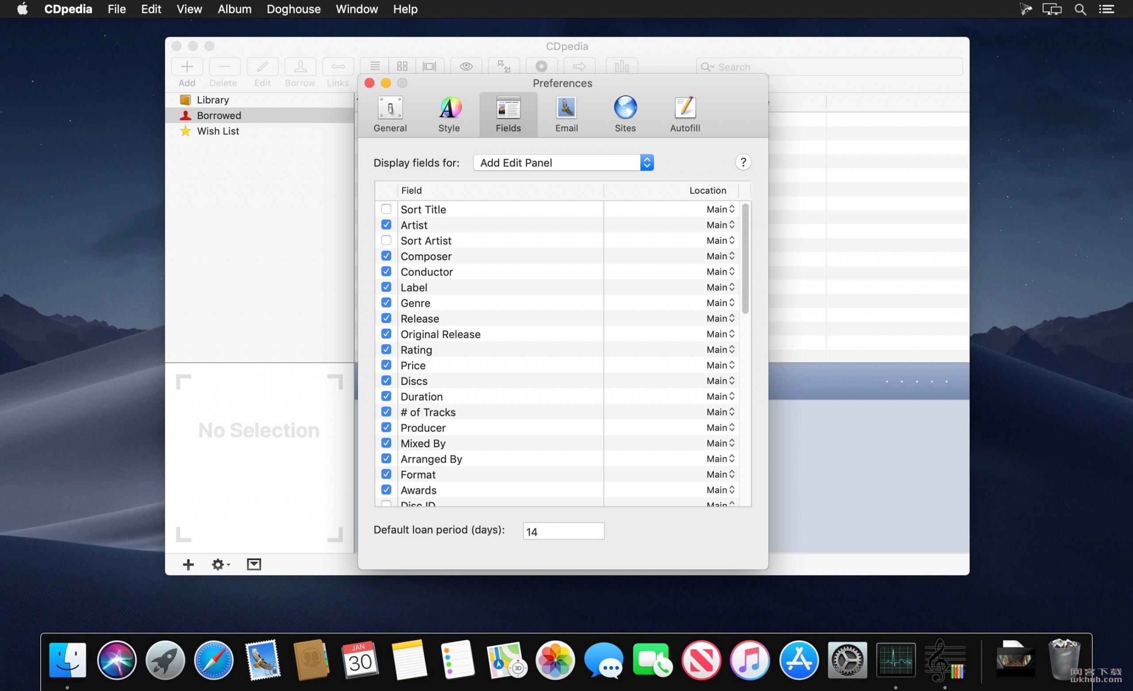
Task: Click the Edit pencil toolbar icon
Action: pyautogui.click(x=262, y=67)
